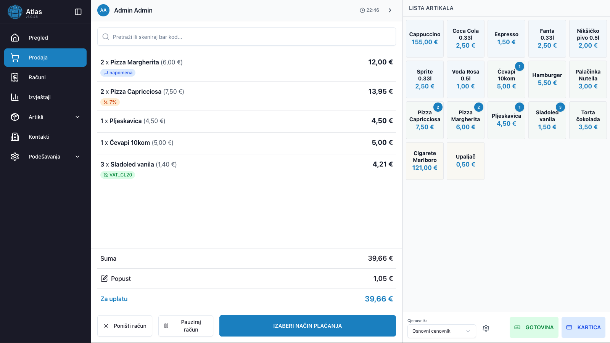Click IZABERI NAČIN PLAĆANJA button
Image resolution: width=610 pixels, height=343 pixels.
point(307,326)
